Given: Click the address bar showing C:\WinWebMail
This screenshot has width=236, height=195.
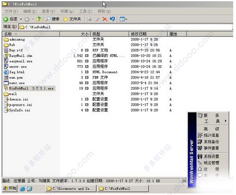Looking at the screenshot, I should [126, 27].
